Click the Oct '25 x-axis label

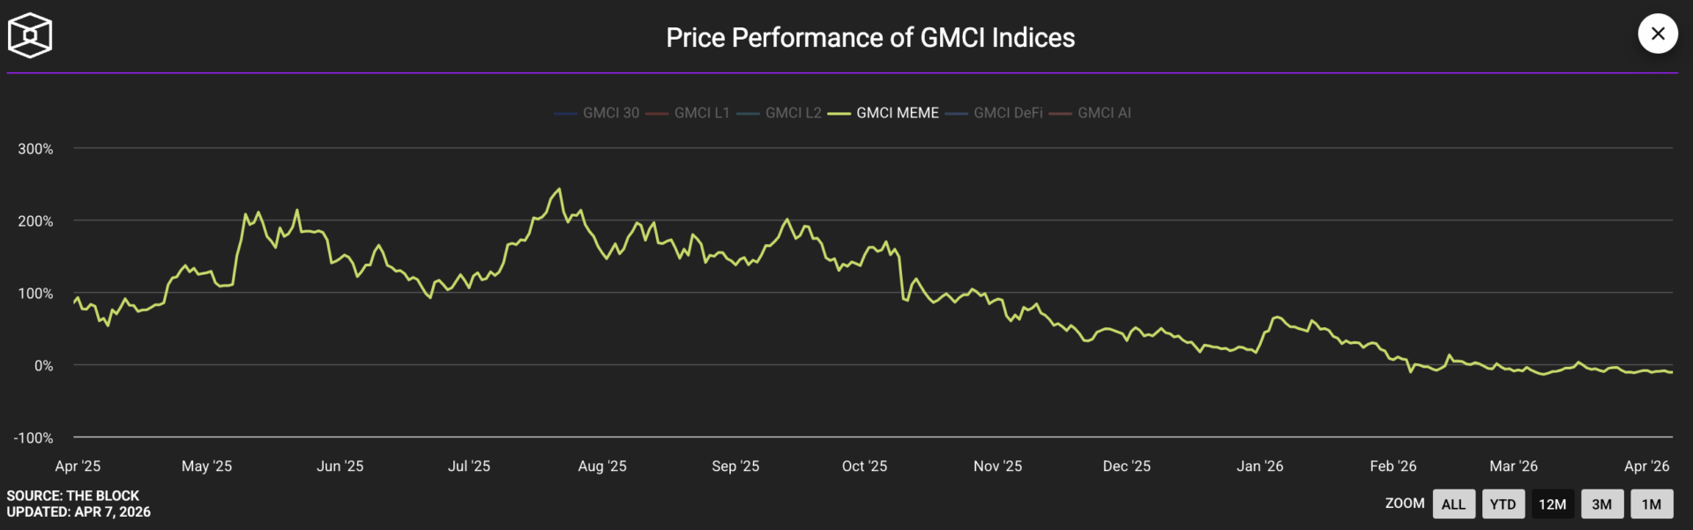coord(864,466)
